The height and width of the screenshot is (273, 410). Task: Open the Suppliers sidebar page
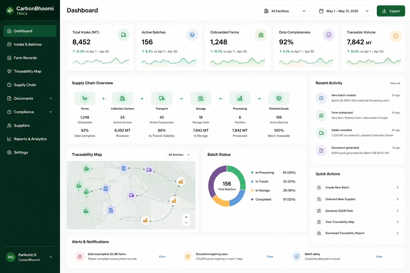coord(30,126)
